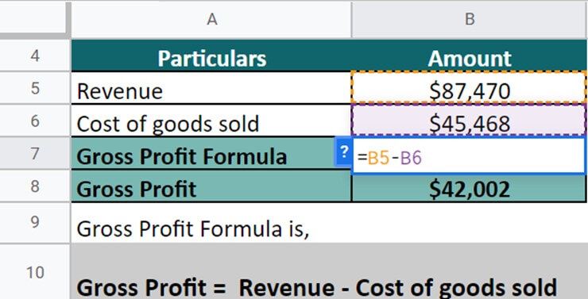The height and width of the screenshot is (299, 588).
Task: Select row 10 header
Action: [35, 272]
